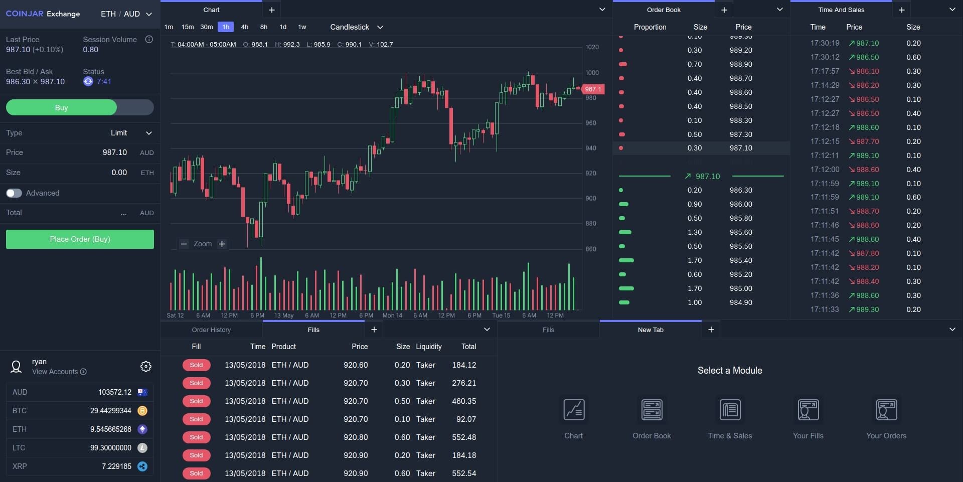Switch to the Order History tab

(x=211, y=330)
